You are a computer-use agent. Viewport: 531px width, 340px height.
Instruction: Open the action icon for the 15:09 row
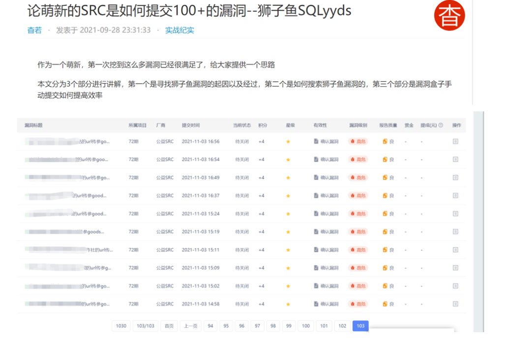pos(455,268)
